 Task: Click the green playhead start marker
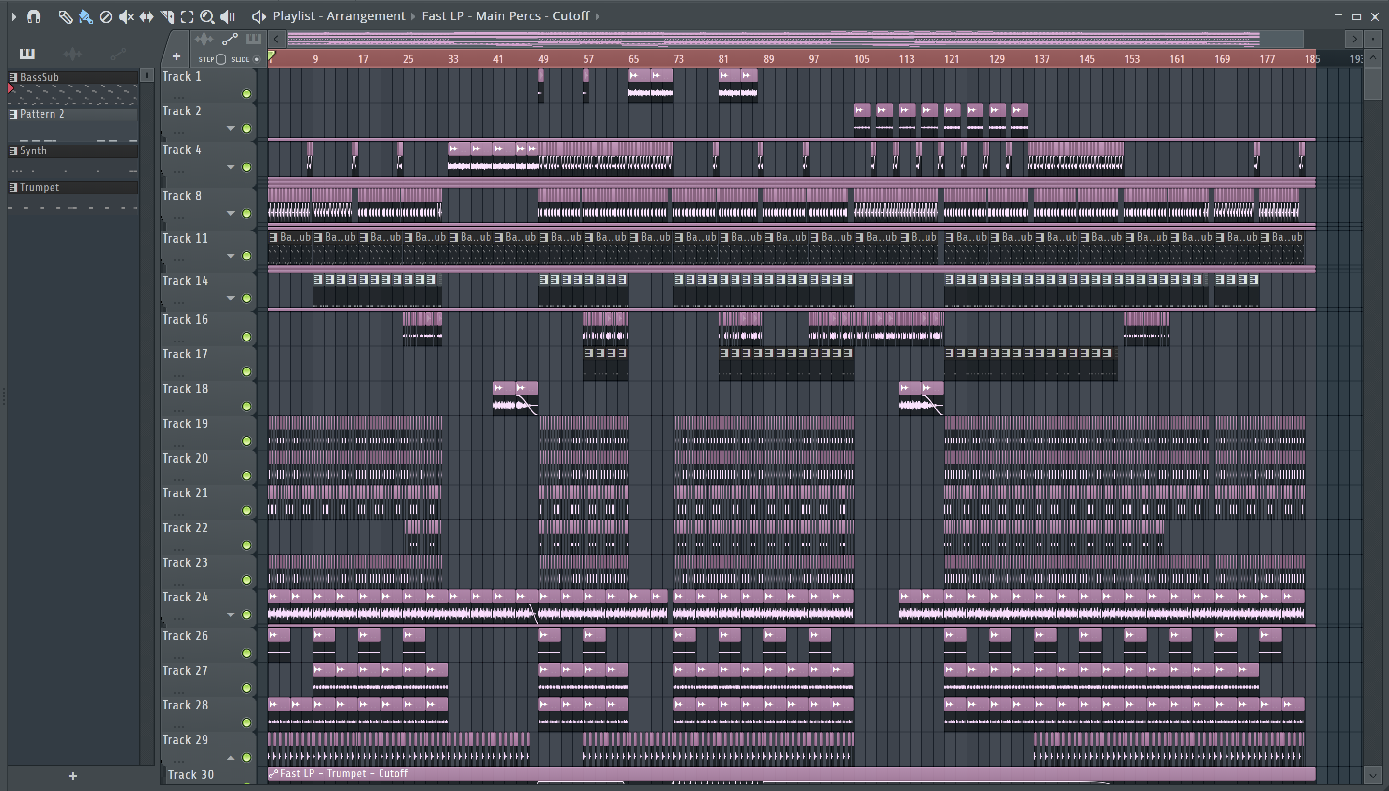coord(271,55)
